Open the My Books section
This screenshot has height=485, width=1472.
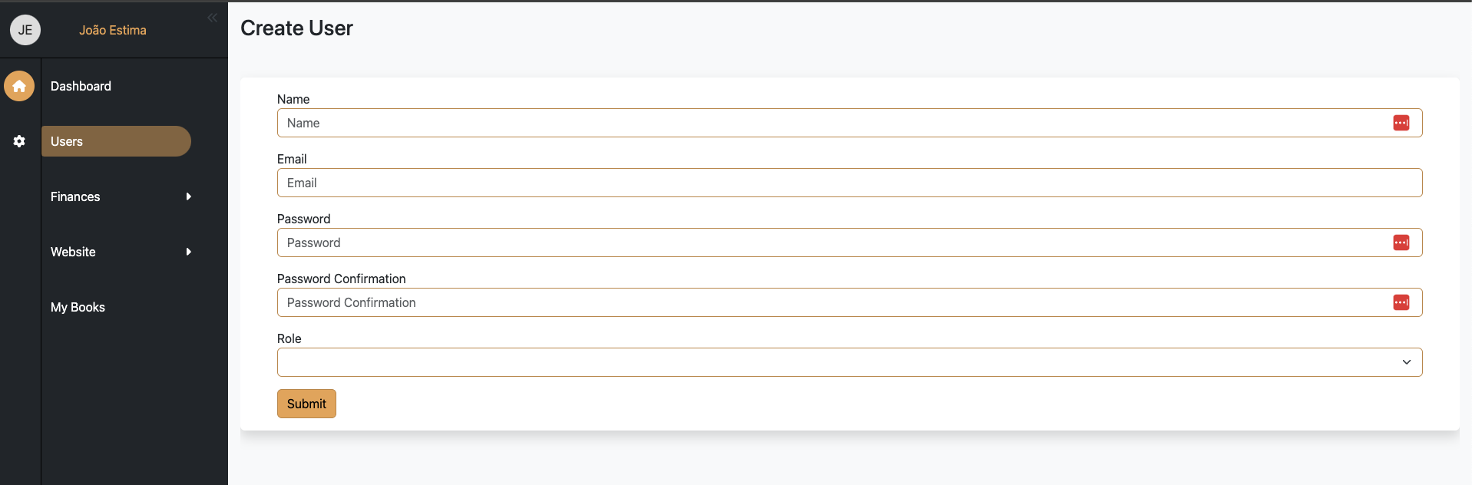click(78, 307)
